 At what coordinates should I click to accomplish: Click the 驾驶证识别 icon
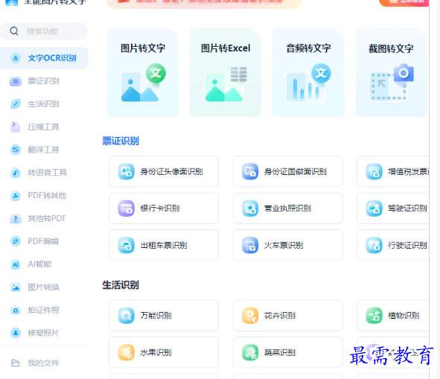(x=374, y=208)
